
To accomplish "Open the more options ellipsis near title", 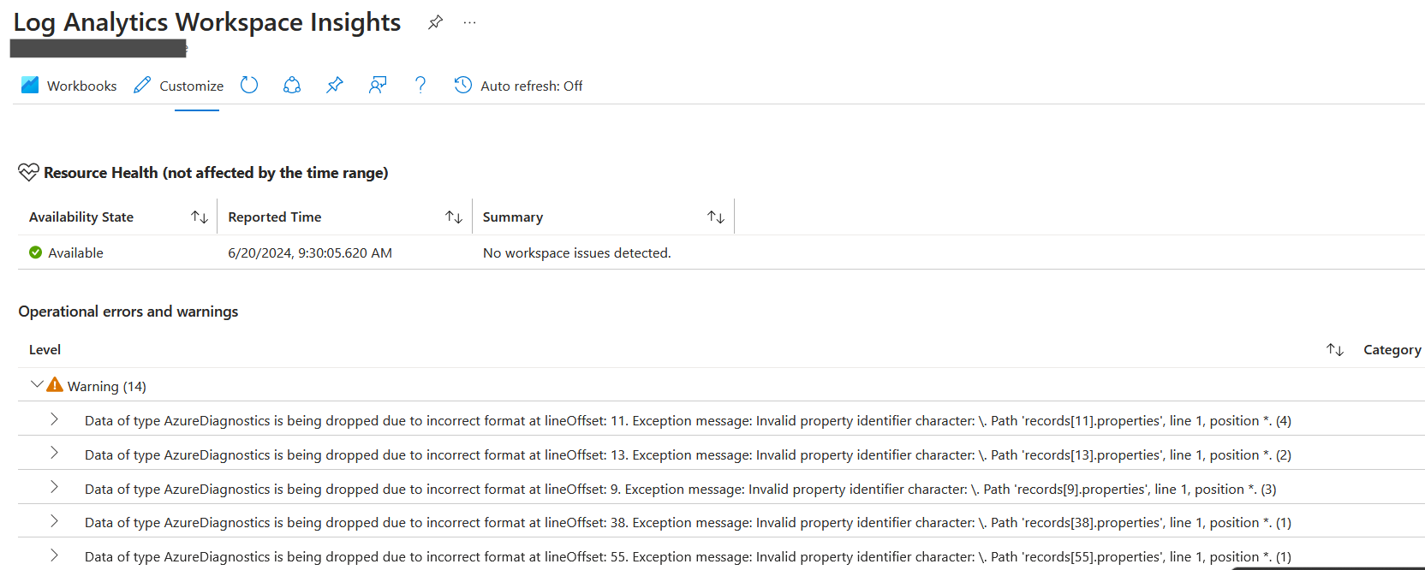I will (x=469, y=22).
